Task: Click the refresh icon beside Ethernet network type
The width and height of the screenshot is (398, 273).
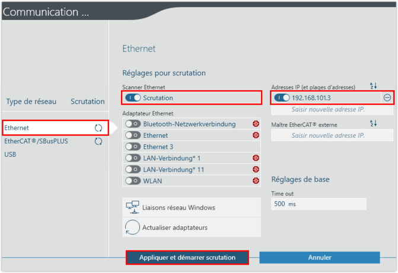Action: tap(98, 128)
